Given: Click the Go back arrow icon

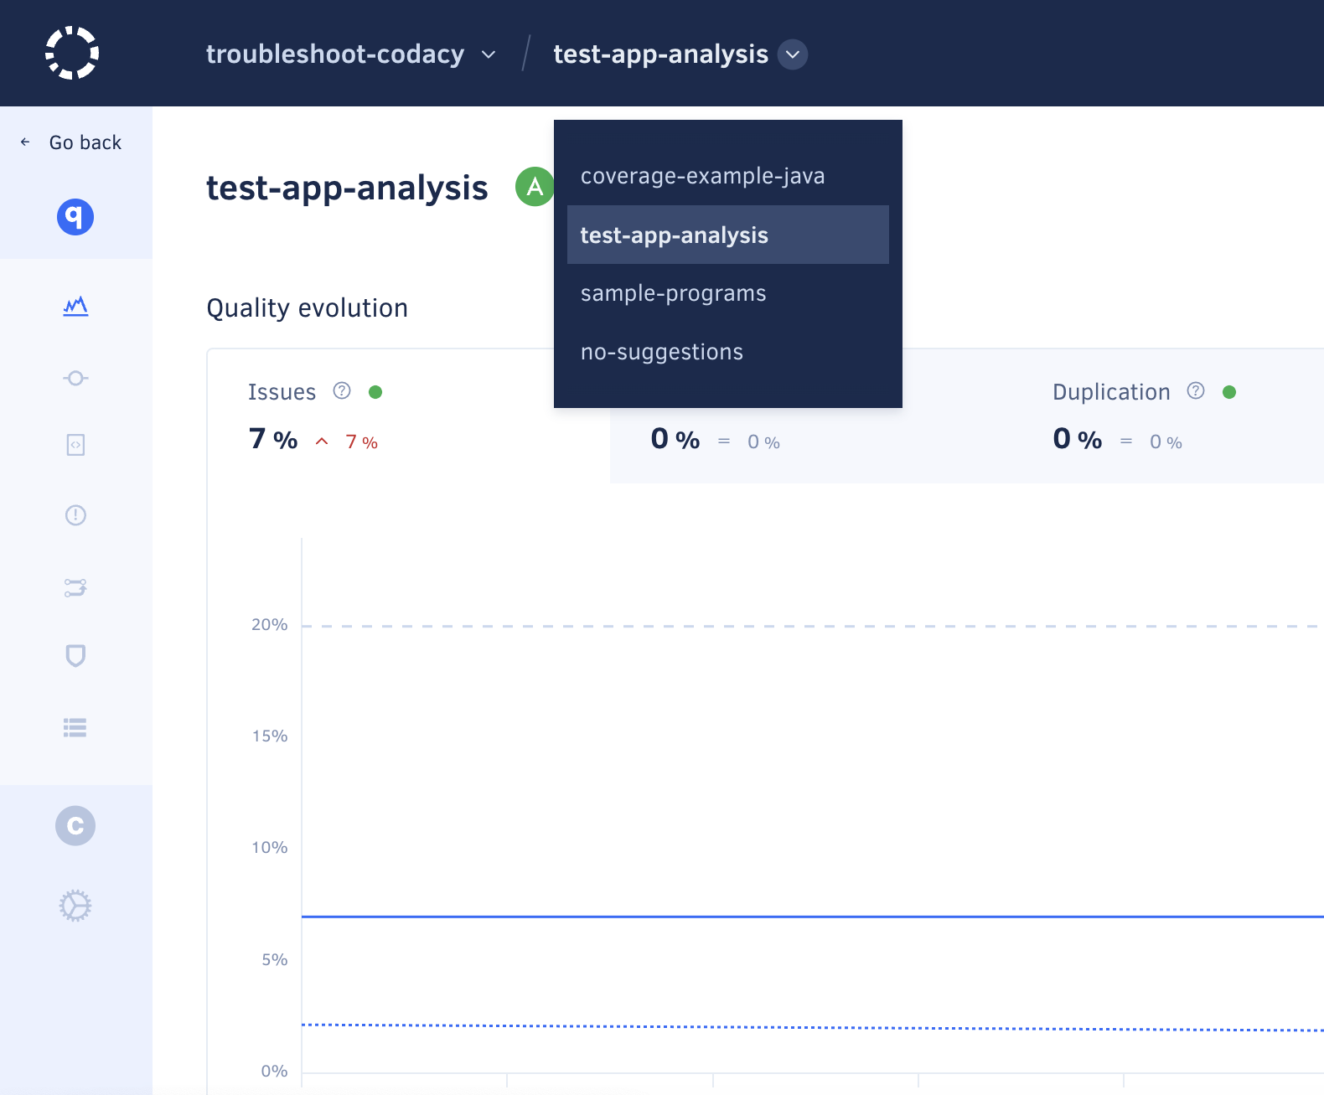Looking at the screenshot, I should [25, 142].
